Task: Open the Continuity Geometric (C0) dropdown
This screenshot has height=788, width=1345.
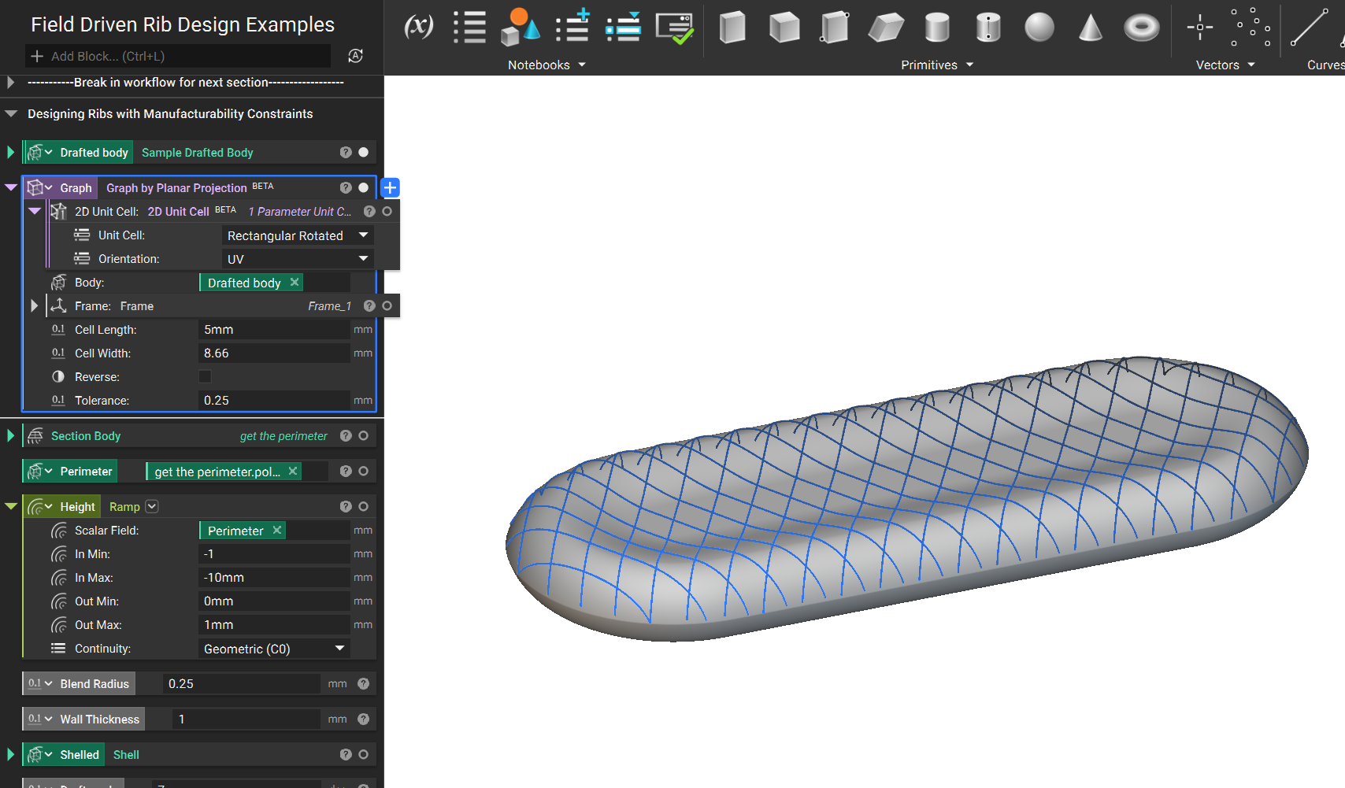Action: pos(273,649)
